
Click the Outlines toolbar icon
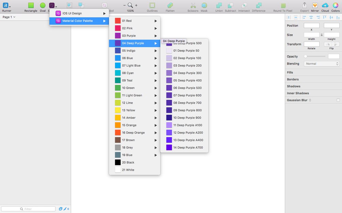(x=152, y=5)
